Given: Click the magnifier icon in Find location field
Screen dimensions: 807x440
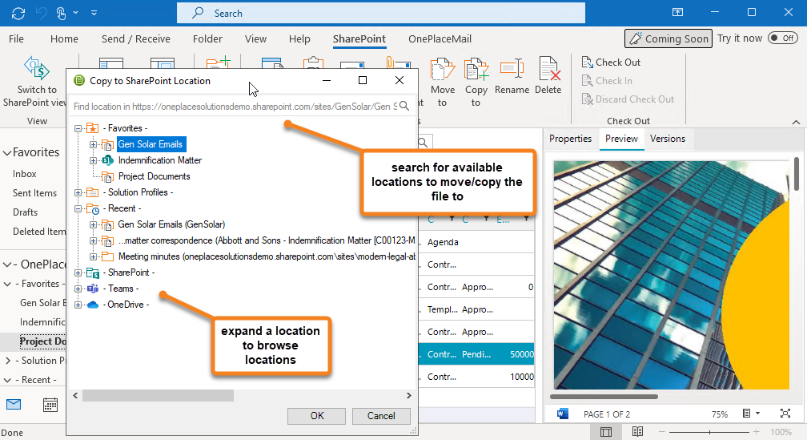Looking at the screenshot, I should (x=404, y=106).
